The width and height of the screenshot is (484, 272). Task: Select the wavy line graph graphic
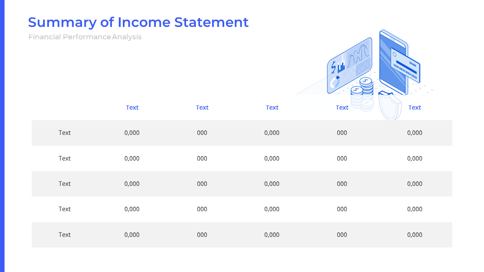(x=358, y=54)
